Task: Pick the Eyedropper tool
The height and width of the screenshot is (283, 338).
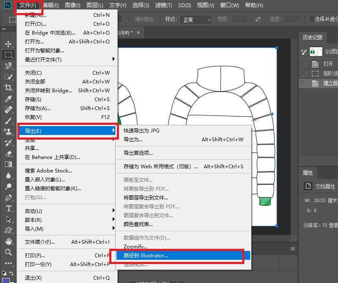Action: point(8,99)
